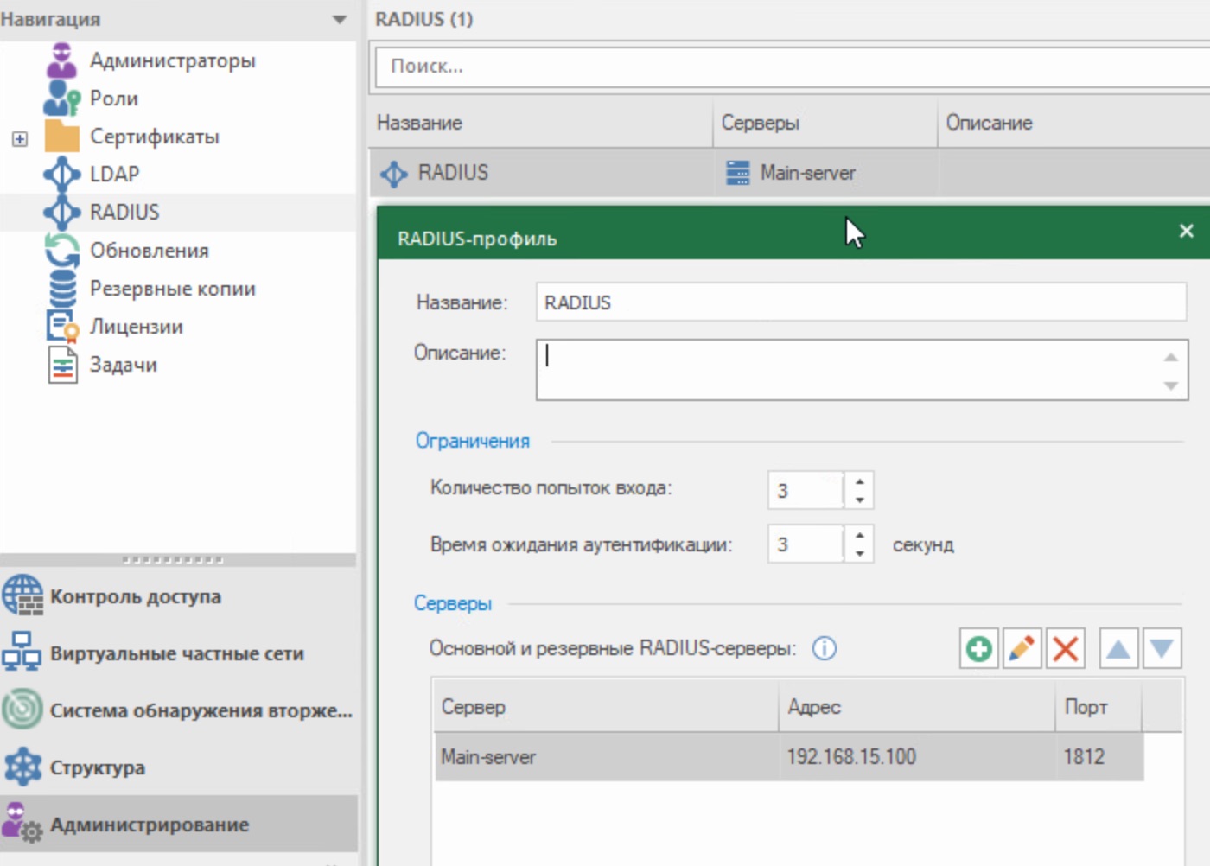Open Администраторы in the navigation tree

pyautogui.click(x=173, y=60)
